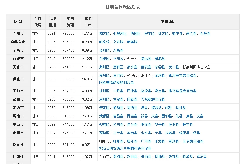Open the 峪泉镇 link
Viewport: 245px width, 164px height.
click(x=104, y=42)
